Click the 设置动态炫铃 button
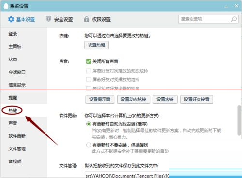Image resolution: width=242 pixels, height=178 pixels. pyautogui.click(x=134, y=99)
